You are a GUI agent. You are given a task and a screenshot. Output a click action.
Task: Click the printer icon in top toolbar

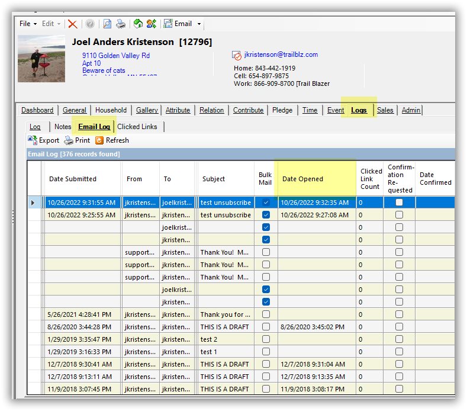[x=120, y=24]
